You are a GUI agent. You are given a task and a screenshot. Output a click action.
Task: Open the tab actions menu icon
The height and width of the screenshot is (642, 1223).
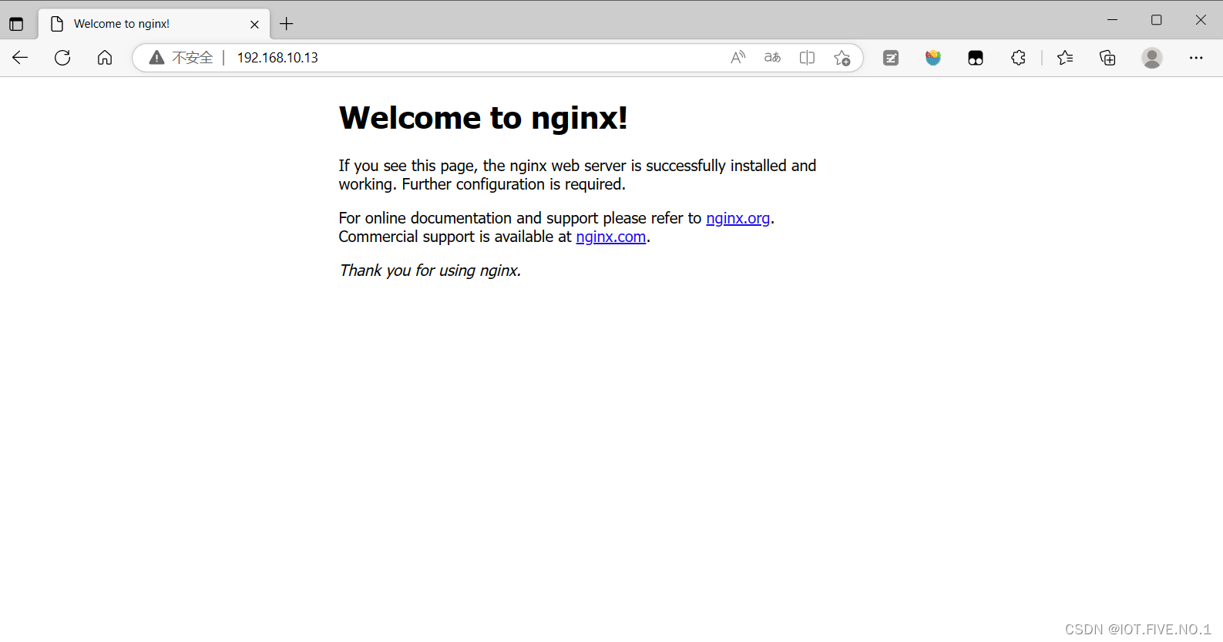pos(16,24)
